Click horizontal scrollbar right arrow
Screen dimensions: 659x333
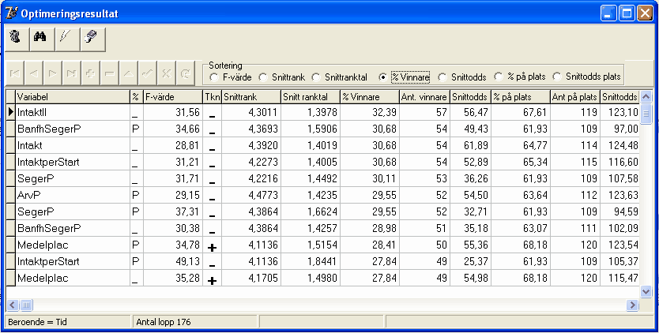632,305
